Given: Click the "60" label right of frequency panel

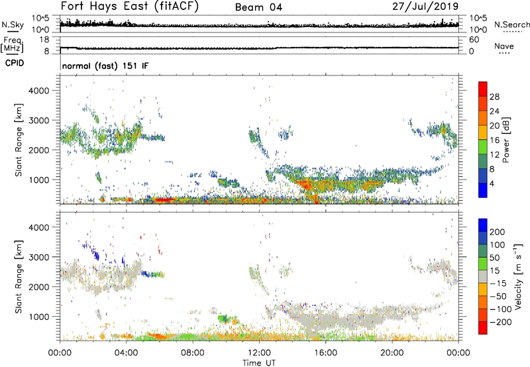Looking at the screenshot, I should [x=474, y=40].
